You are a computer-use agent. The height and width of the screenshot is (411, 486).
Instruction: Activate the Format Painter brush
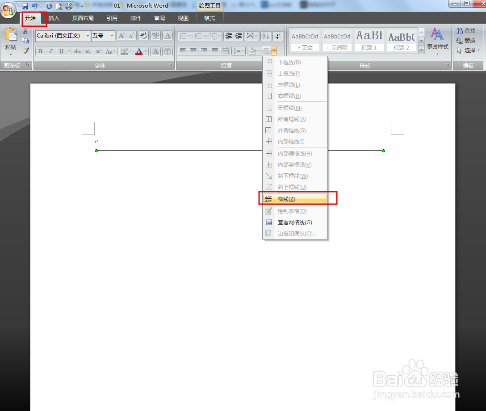[25, 50]
